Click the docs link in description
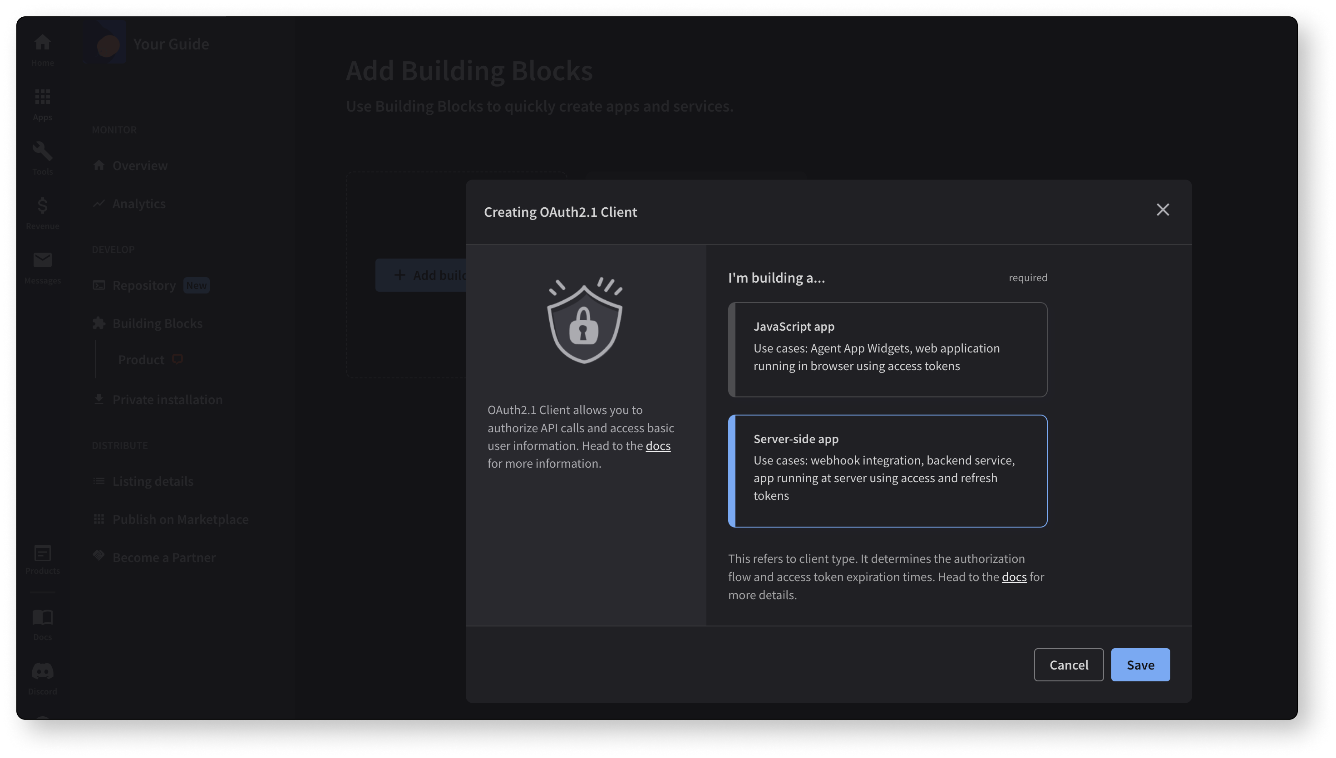Screen dimensions: 1336x758 tap(658, 446)
